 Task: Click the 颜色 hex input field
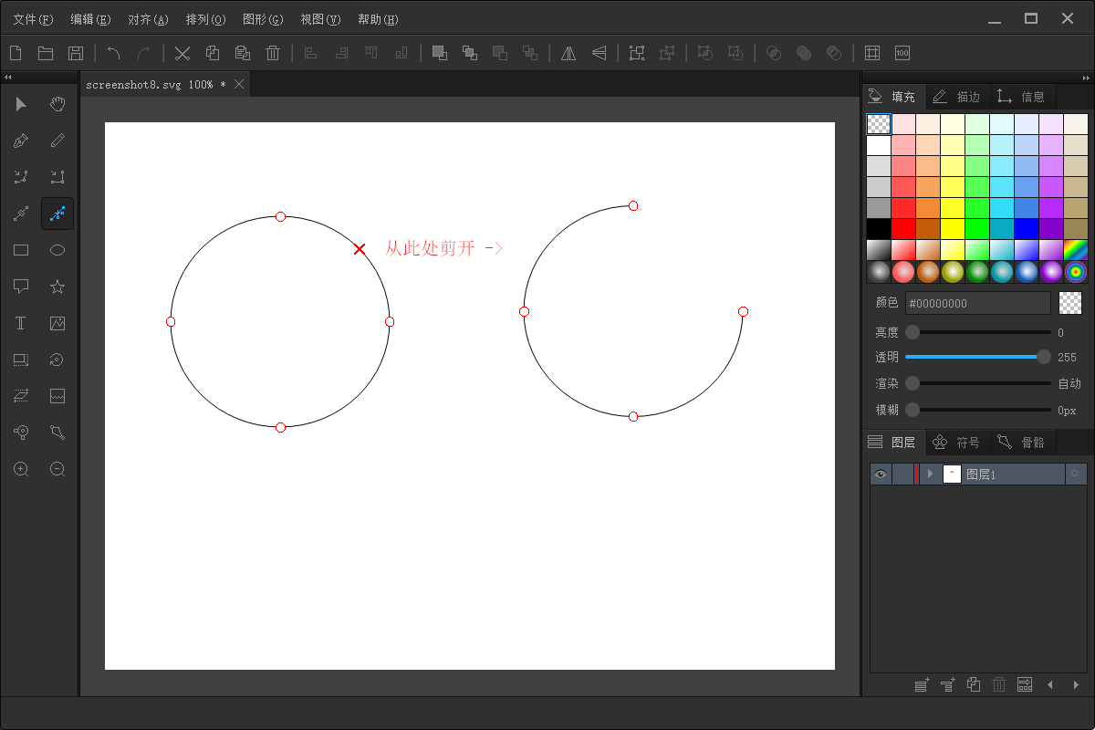point(977,303)
